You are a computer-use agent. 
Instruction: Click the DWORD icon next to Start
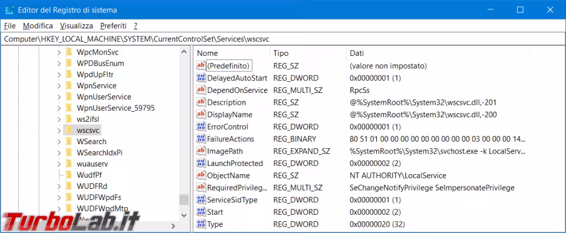click(200, 212)
